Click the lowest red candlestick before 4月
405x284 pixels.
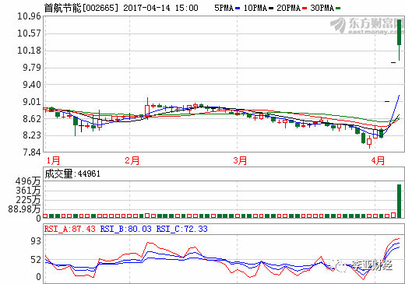click(x=369, y=142)
